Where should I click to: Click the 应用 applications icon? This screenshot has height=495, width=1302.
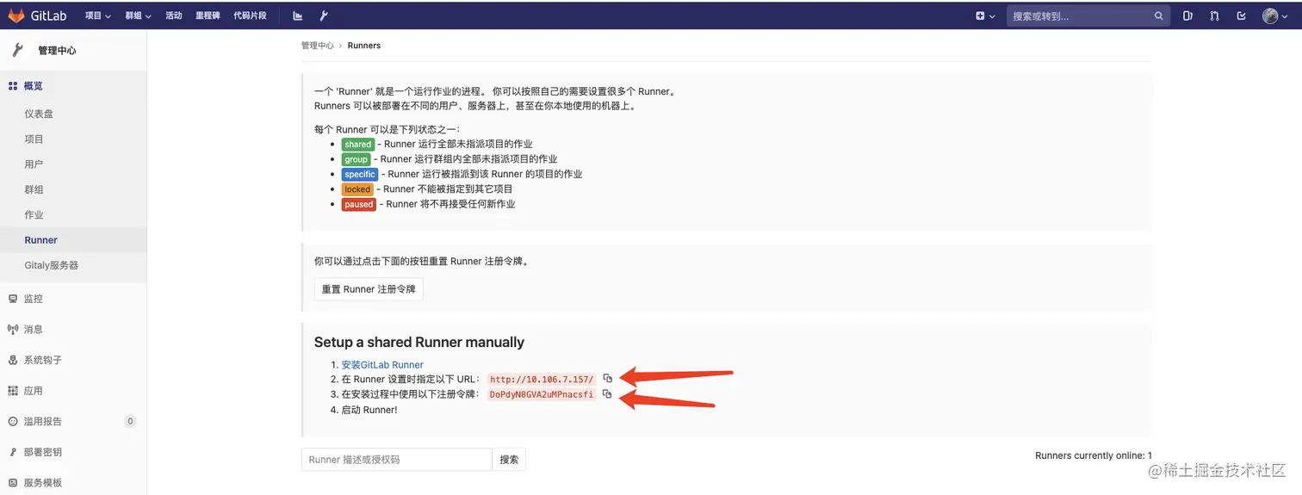(13, 391)
